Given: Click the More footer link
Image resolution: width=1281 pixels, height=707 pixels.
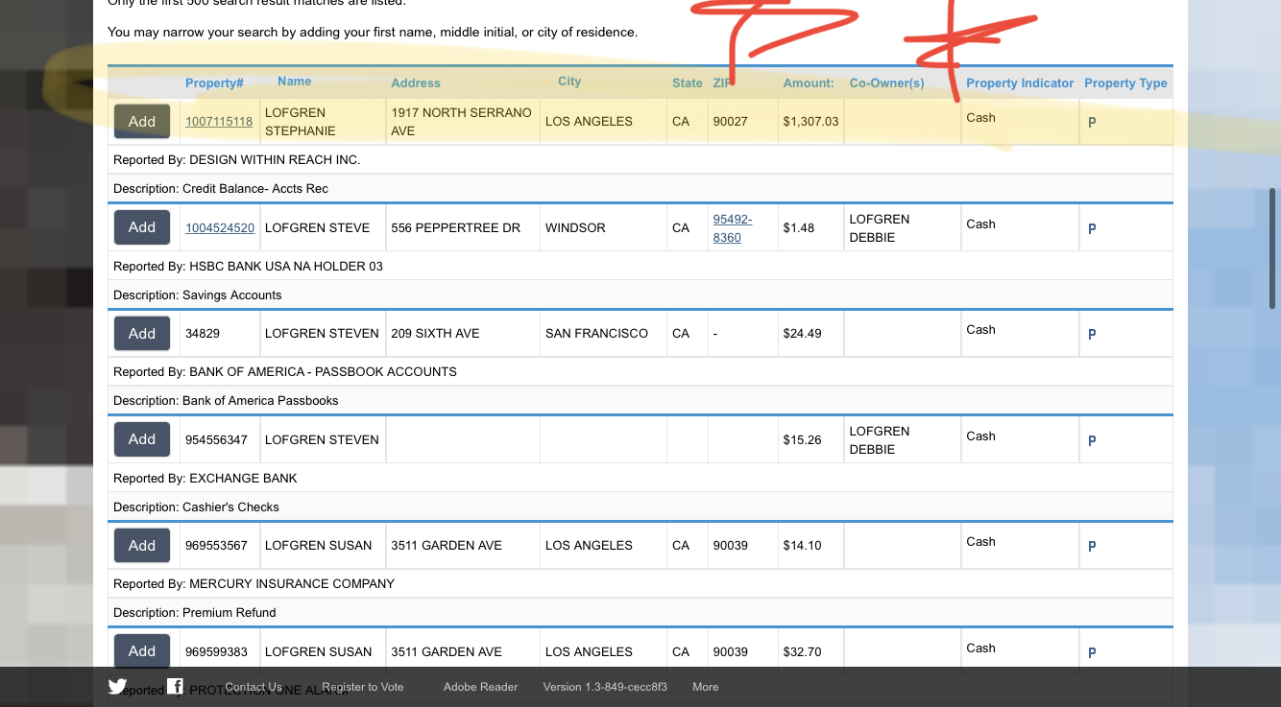Looking at the screenshot, I should coord(706,687).
